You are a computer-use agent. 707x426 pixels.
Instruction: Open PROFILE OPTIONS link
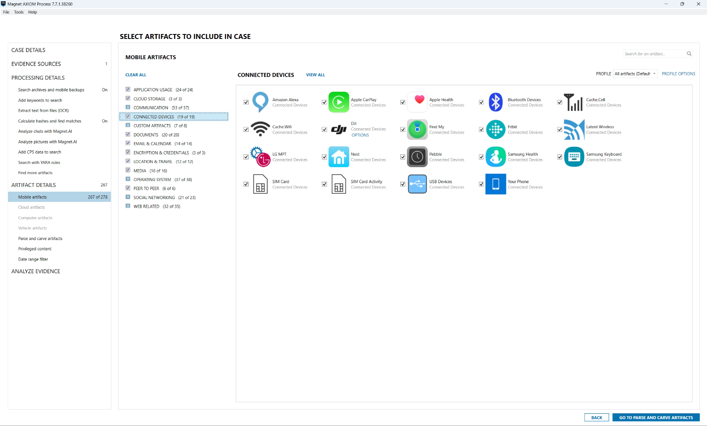point(678,74)
